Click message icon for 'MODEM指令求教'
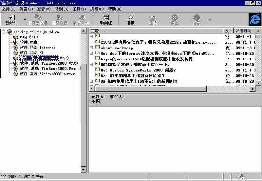 [x=97, y=64]
